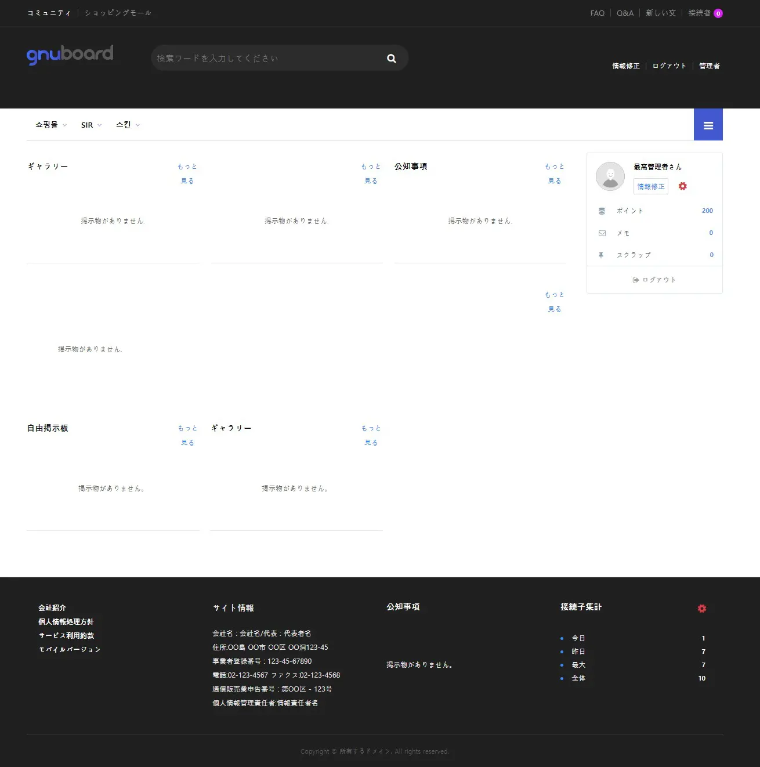This screenshot has width=760, height=767.
Task: Open the FAQ menu link
Action: 597,13
